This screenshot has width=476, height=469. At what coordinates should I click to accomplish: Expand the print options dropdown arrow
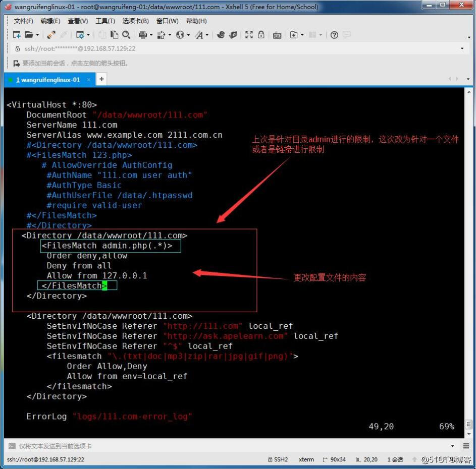point(151,35)
